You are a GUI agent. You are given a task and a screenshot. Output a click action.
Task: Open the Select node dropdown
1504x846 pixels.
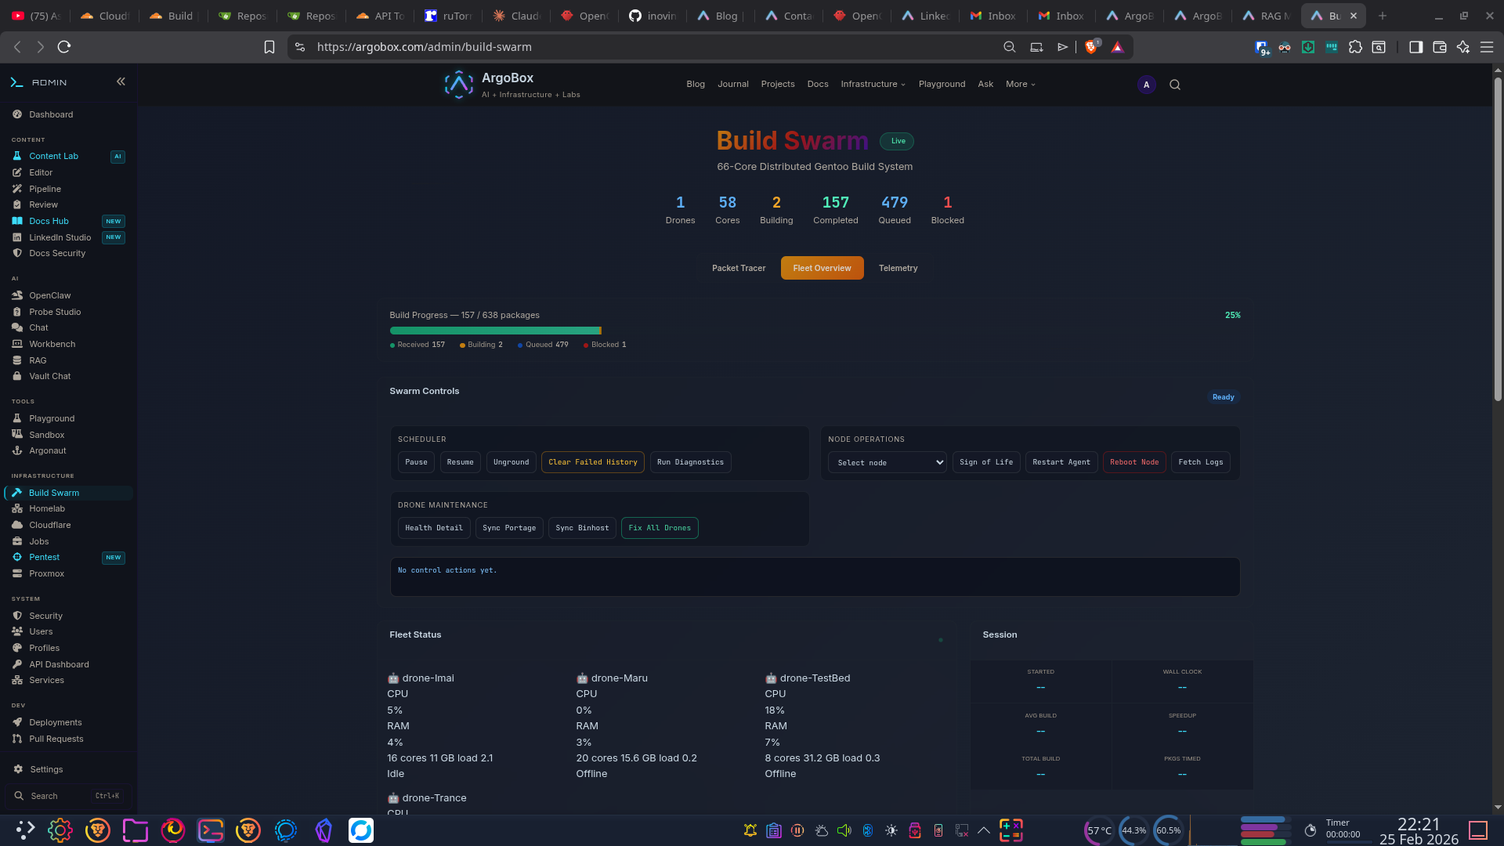pos(887,462)
